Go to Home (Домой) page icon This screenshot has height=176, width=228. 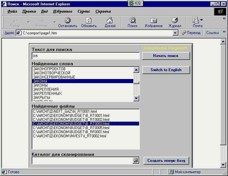110,21
